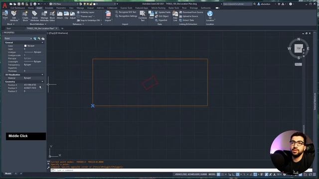
Task: Click the Attach reference icon
Action: click(60, 15)
